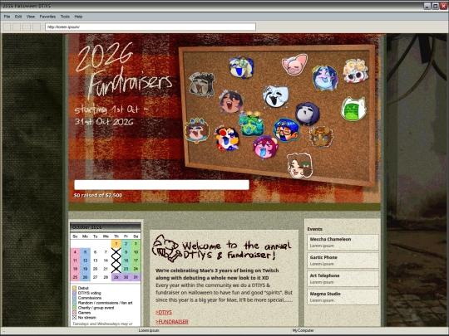Screen dimensions: 449x336
Task: Select October 21 on the calendar
Action: 106,269
